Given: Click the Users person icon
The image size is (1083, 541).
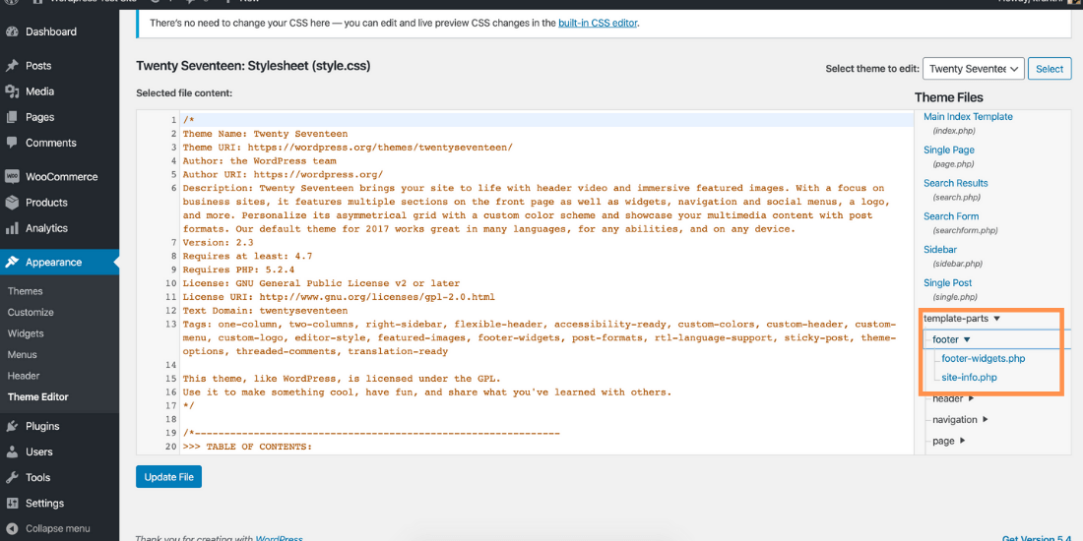Looking at the screenshot, I should click(x=12, y=452).
